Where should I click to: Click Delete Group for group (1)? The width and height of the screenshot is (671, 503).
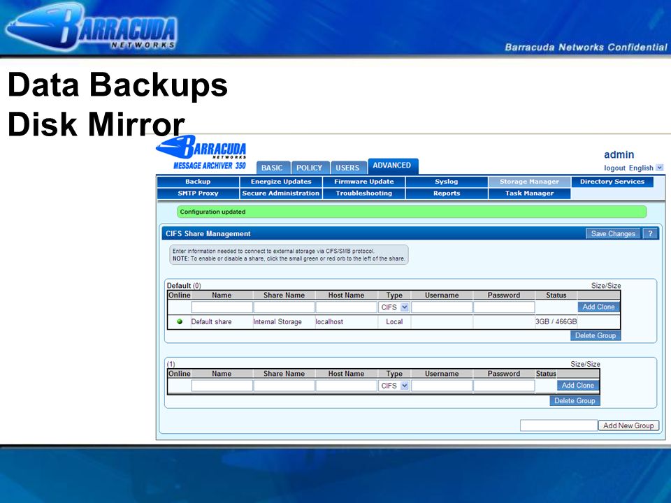[575, 401]
